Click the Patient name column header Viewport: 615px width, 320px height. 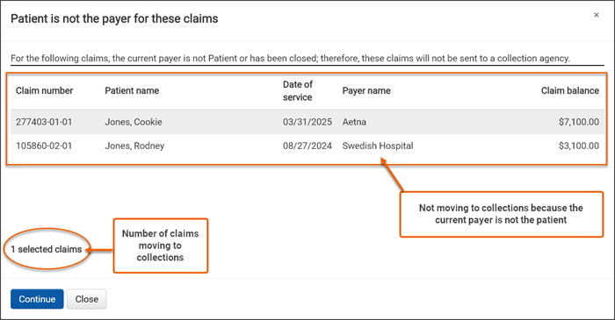tap(132, 90)
